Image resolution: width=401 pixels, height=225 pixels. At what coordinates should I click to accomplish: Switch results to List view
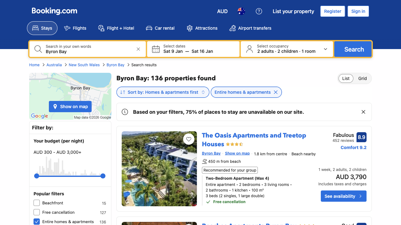[346, 78]
